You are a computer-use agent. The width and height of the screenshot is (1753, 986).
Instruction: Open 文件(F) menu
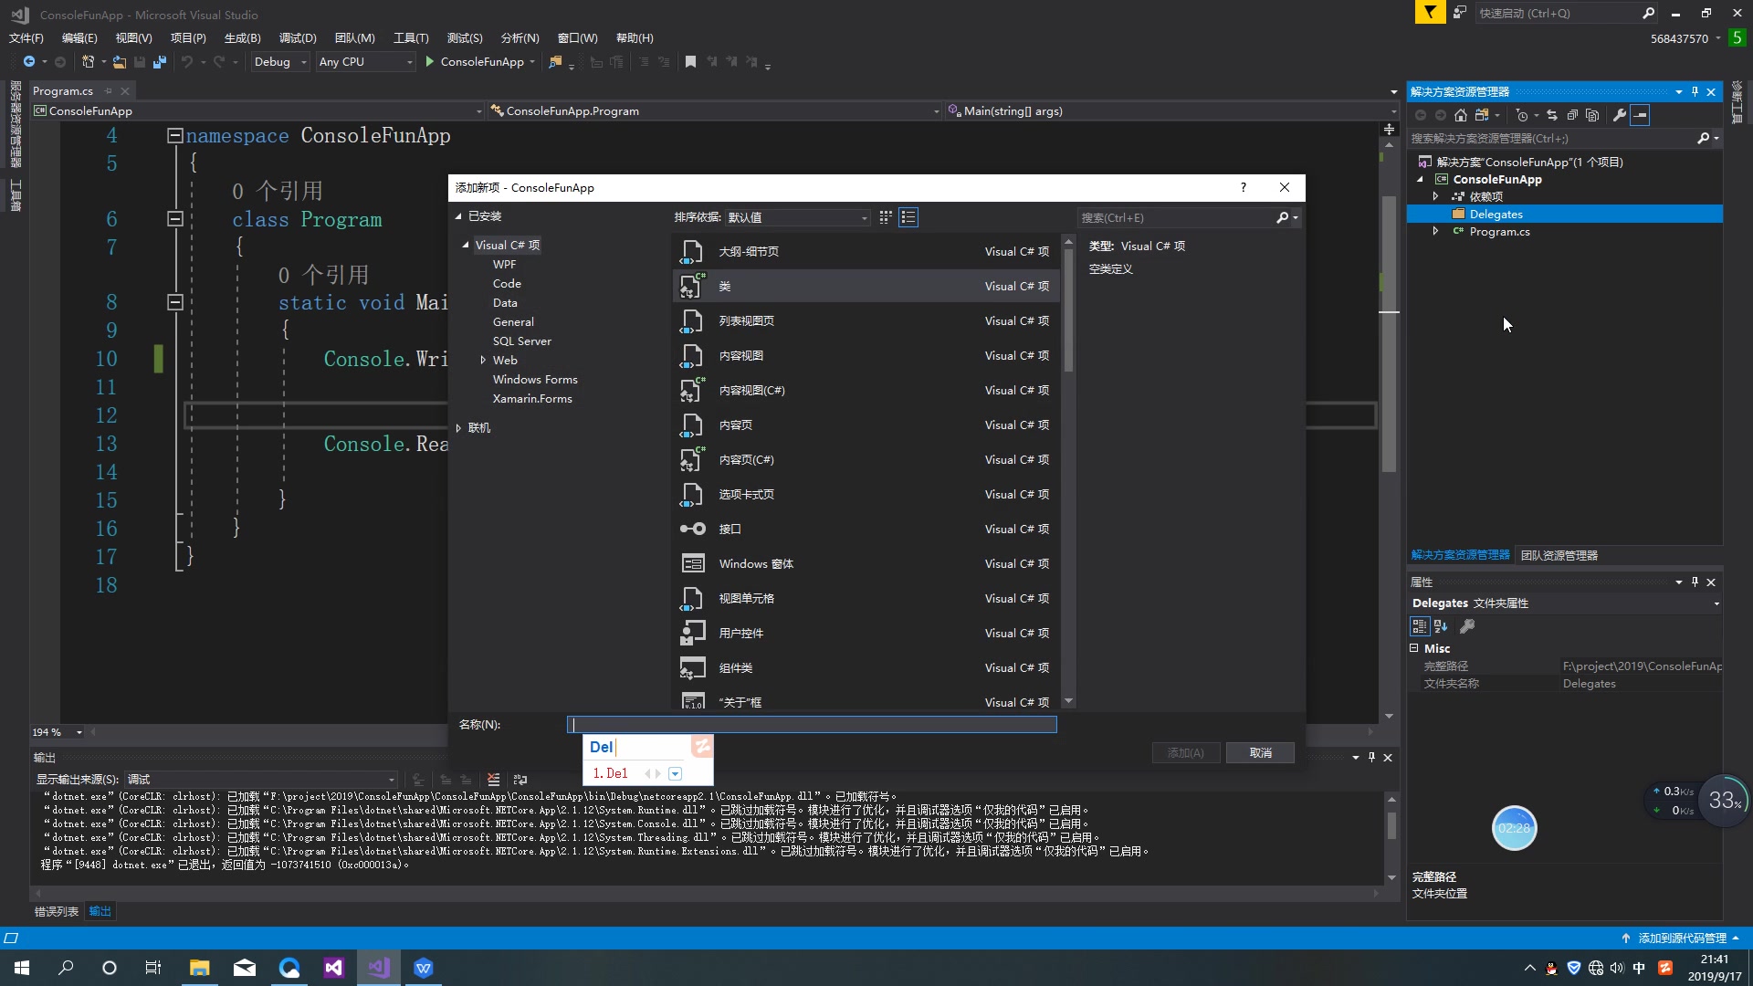pos(26,37)
